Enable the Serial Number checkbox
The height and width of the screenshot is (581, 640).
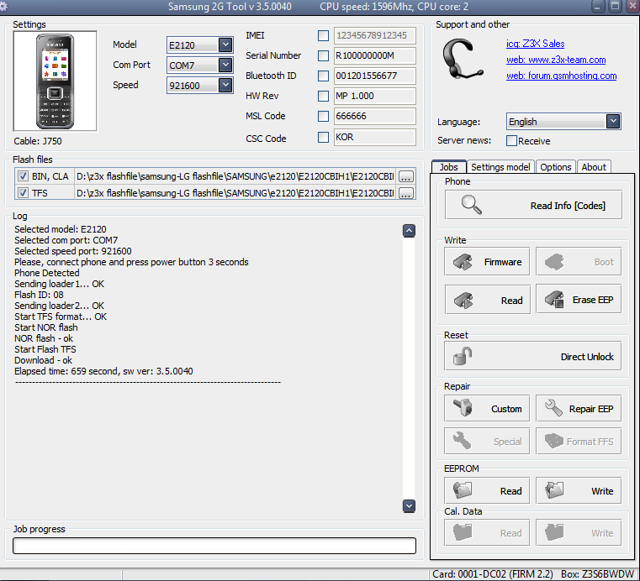323,55
